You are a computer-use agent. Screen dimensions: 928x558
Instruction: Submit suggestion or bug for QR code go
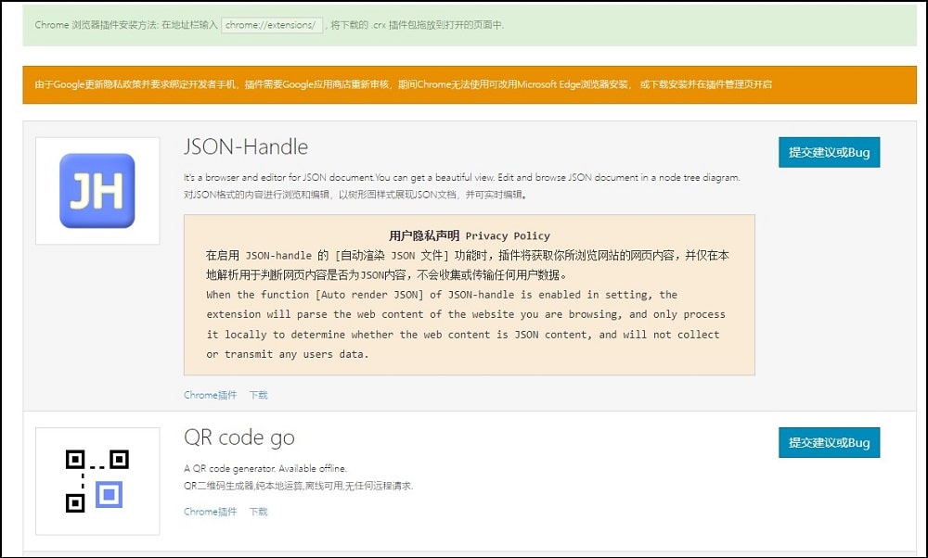[x=829, y=442]
